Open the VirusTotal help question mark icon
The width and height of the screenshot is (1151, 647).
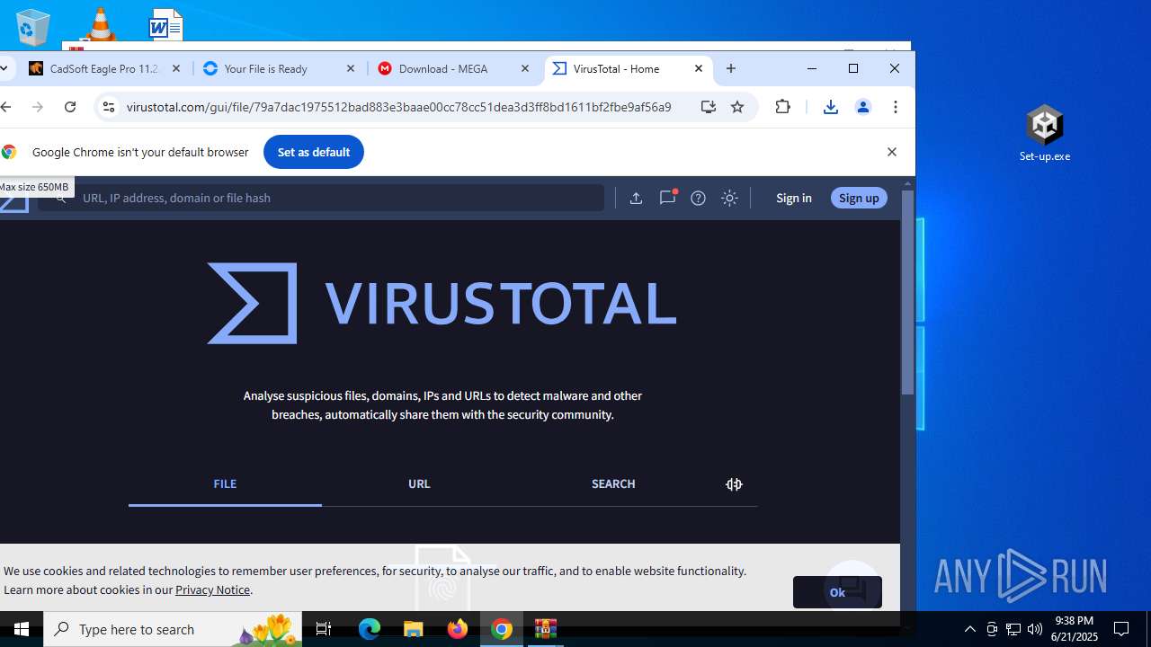698,198
